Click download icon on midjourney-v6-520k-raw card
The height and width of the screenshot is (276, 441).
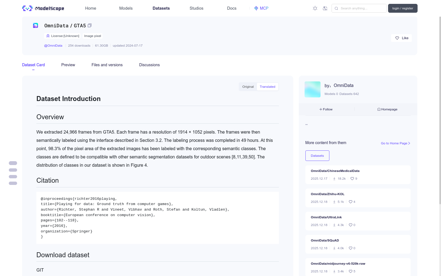click(334, 271)
